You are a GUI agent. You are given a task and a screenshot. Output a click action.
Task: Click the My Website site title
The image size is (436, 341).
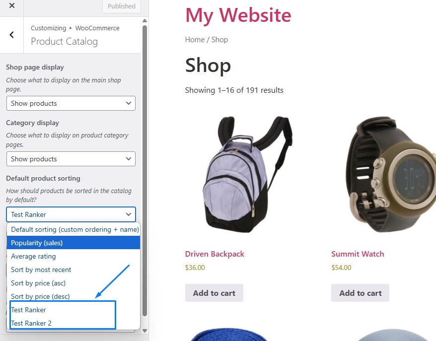[238, 15]
